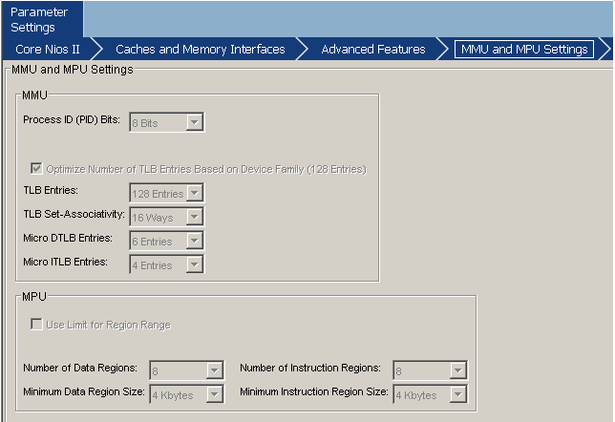This screenshot has width=615, height=422.
Task: Open the Micro ITLB Entries dropdown
Action: [167, 264]
